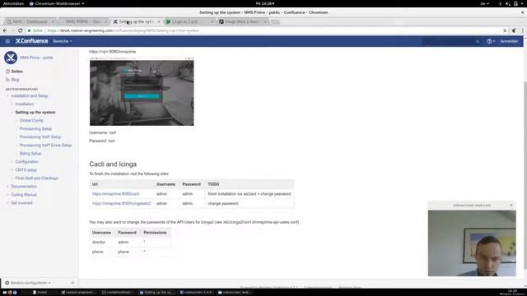
Task: Close the Setting up the system tab
Action: [x=159, y=22]
